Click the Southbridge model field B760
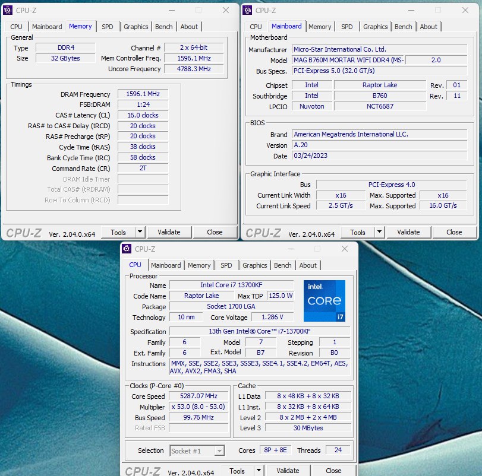This screenshot has height=476, width=482. point(380,96)
